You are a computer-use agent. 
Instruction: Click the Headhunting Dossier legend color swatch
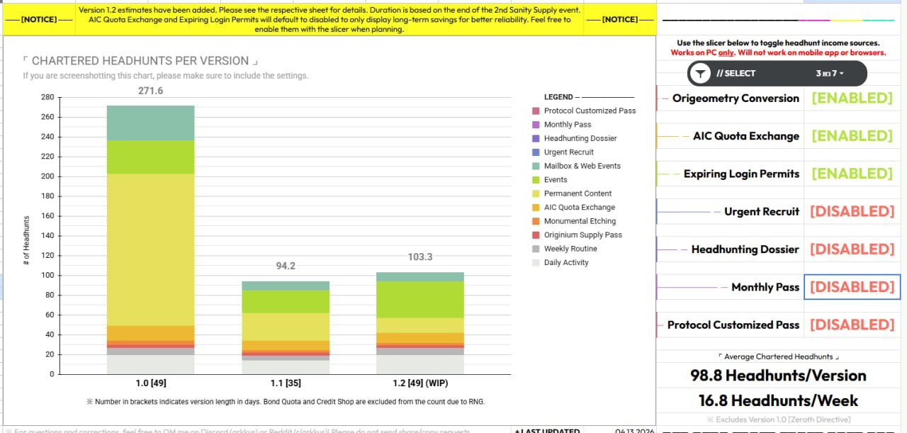pyautogui.click(x=536, y=138)
